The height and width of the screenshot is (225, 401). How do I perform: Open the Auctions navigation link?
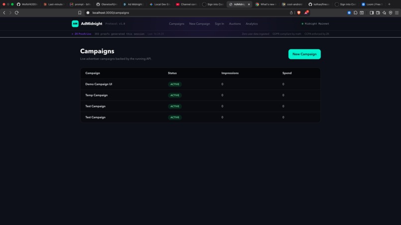click(235, 24)
